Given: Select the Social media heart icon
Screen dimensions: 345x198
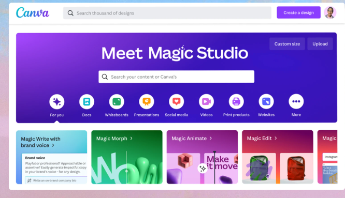Looking at the screenshot, I should click(x=177, y=102).
